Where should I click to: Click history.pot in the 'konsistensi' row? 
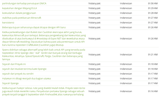[94, 23]
